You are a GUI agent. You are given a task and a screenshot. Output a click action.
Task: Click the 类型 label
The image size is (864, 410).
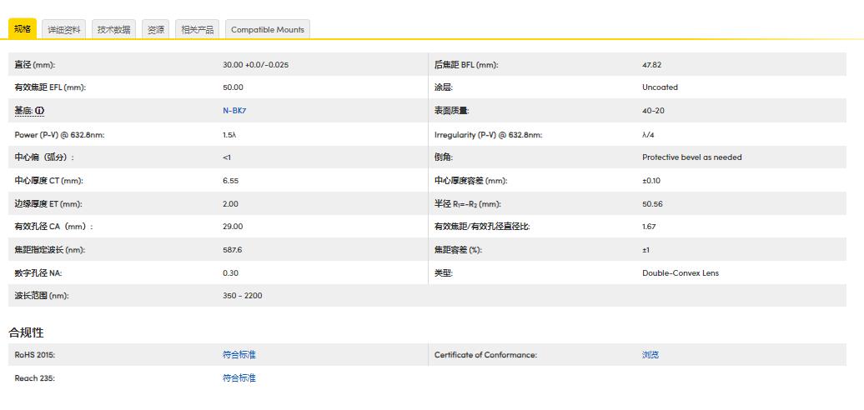click(444, 273)
